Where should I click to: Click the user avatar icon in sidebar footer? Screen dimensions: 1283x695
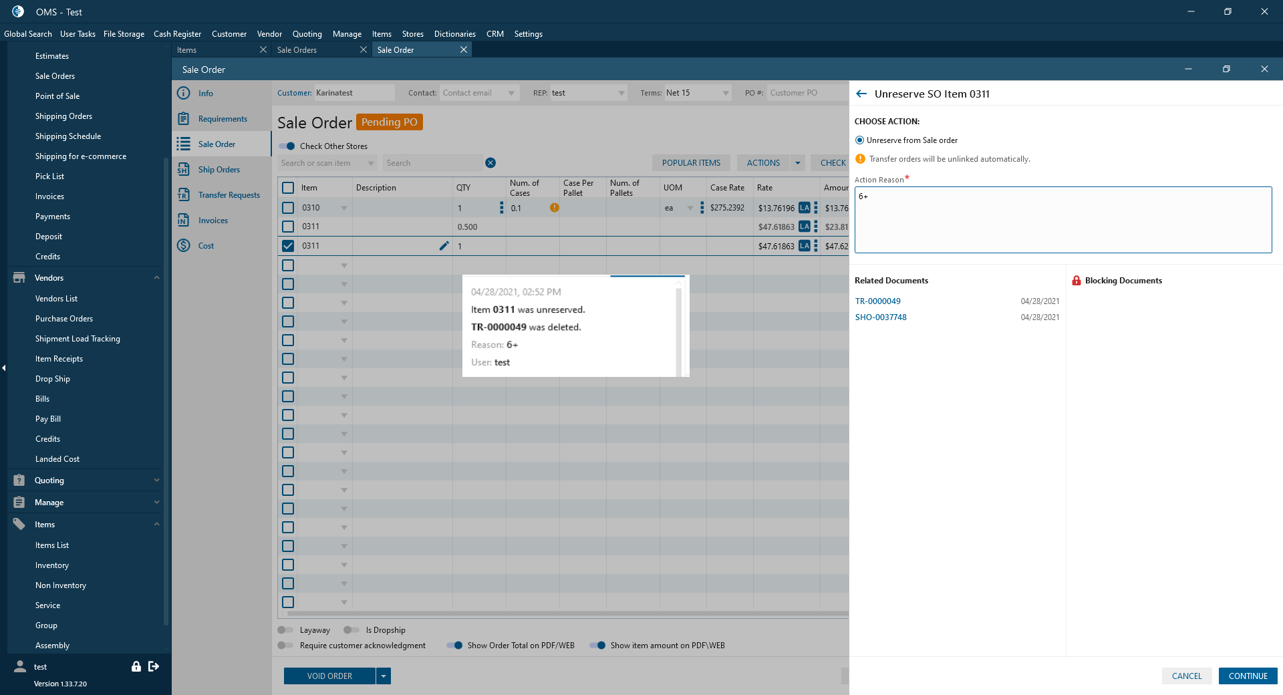click(20, 666)
